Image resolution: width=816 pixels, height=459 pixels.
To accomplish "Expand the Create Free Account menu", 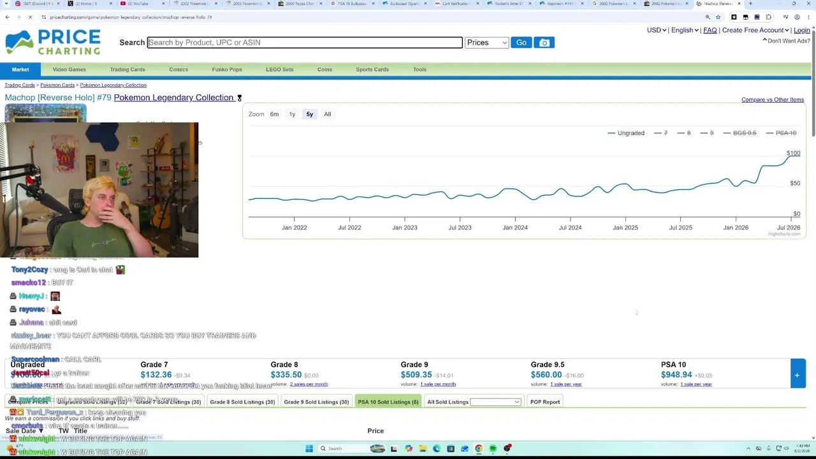I will (x=756, y=30).
